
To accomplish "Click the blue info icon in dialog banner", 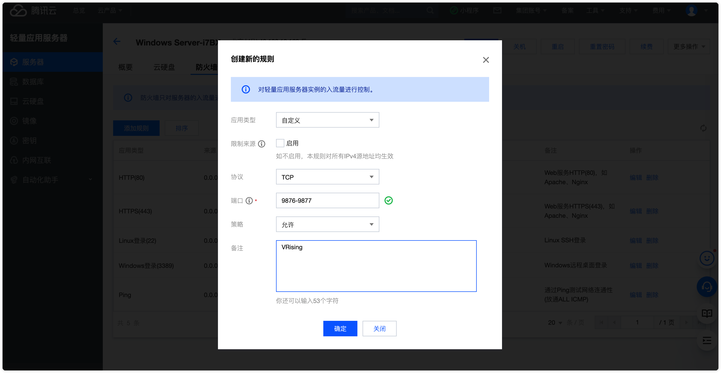I will 246,89.
